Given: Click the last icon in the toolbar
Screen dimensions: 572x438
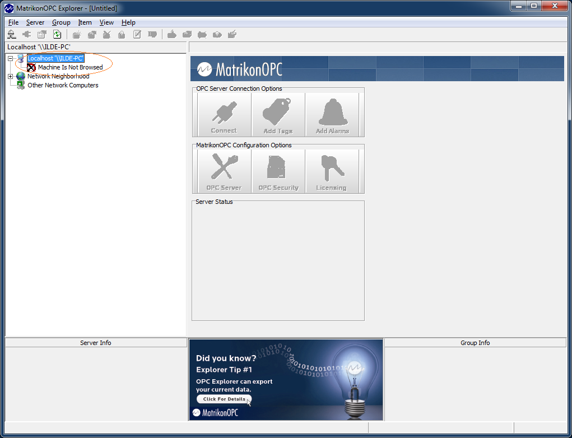Looking at the screenshot, I should (232, 34).
